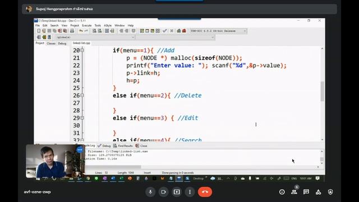
Task: Open meeting More options three-dot menu
Action: [x=190, y=192]
